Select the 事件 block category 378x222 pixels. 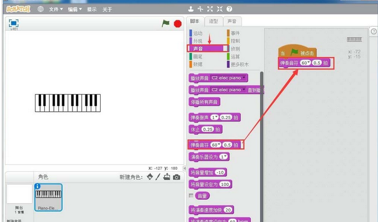click(235, 33)
